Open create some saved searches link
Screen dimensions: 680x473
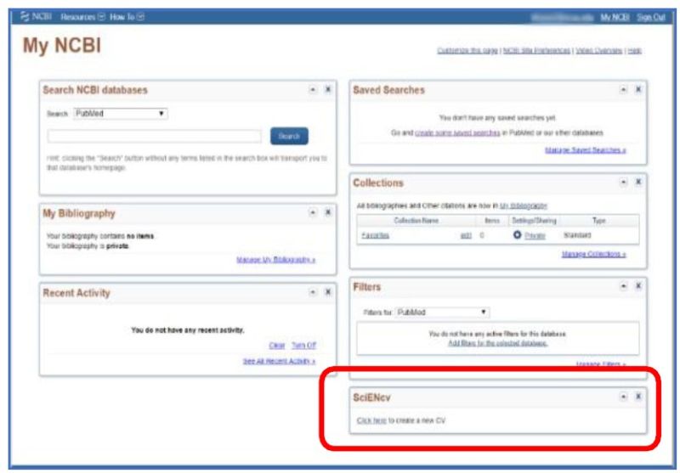click(x=457, y=132)
